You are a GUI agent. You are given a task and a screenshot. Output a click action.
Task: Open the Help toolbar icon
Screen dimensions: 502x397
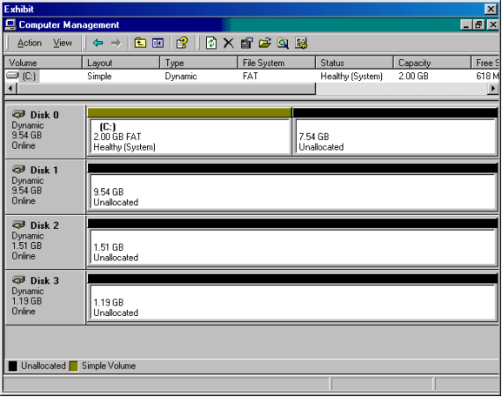(182, 43)
